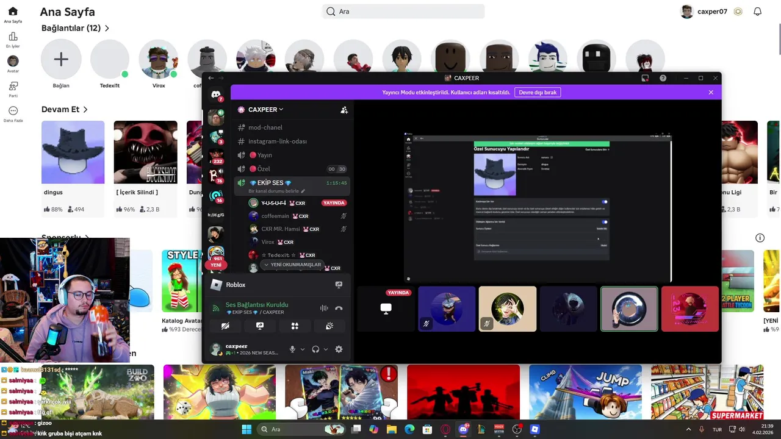The width and height of the screenshot is (781, 439).
Task: Toggle headphone deafen in Discord
Action: point(315,349)
